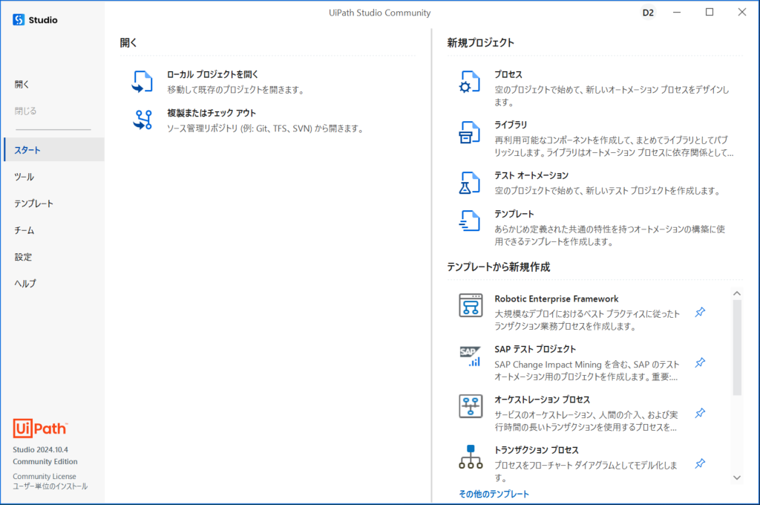Open the 設定 sidebar tab
Image resolution: width=760 pixels, height=505 pixels.
click(x=53, y=257)
